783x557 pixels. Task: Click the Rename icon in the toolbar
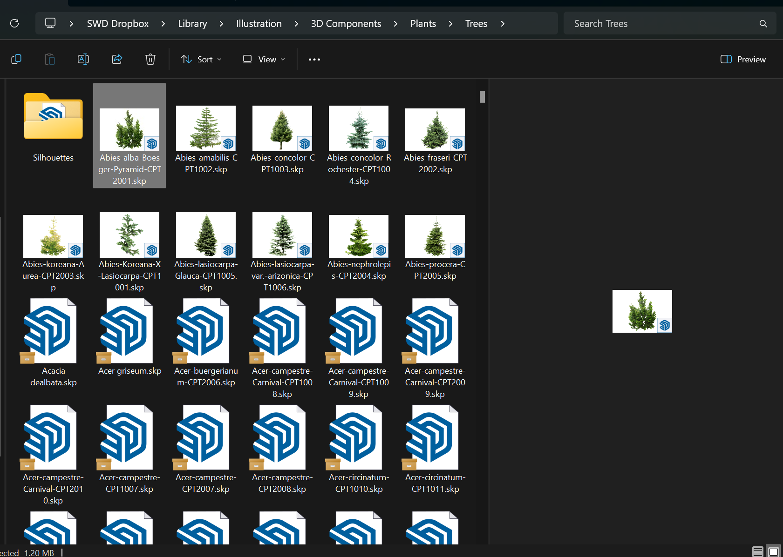[x=83, y=59]
